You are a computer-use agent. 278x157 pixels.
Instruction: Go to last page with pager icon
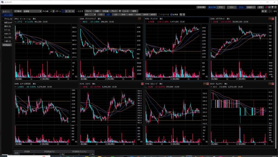click(271, 11)
